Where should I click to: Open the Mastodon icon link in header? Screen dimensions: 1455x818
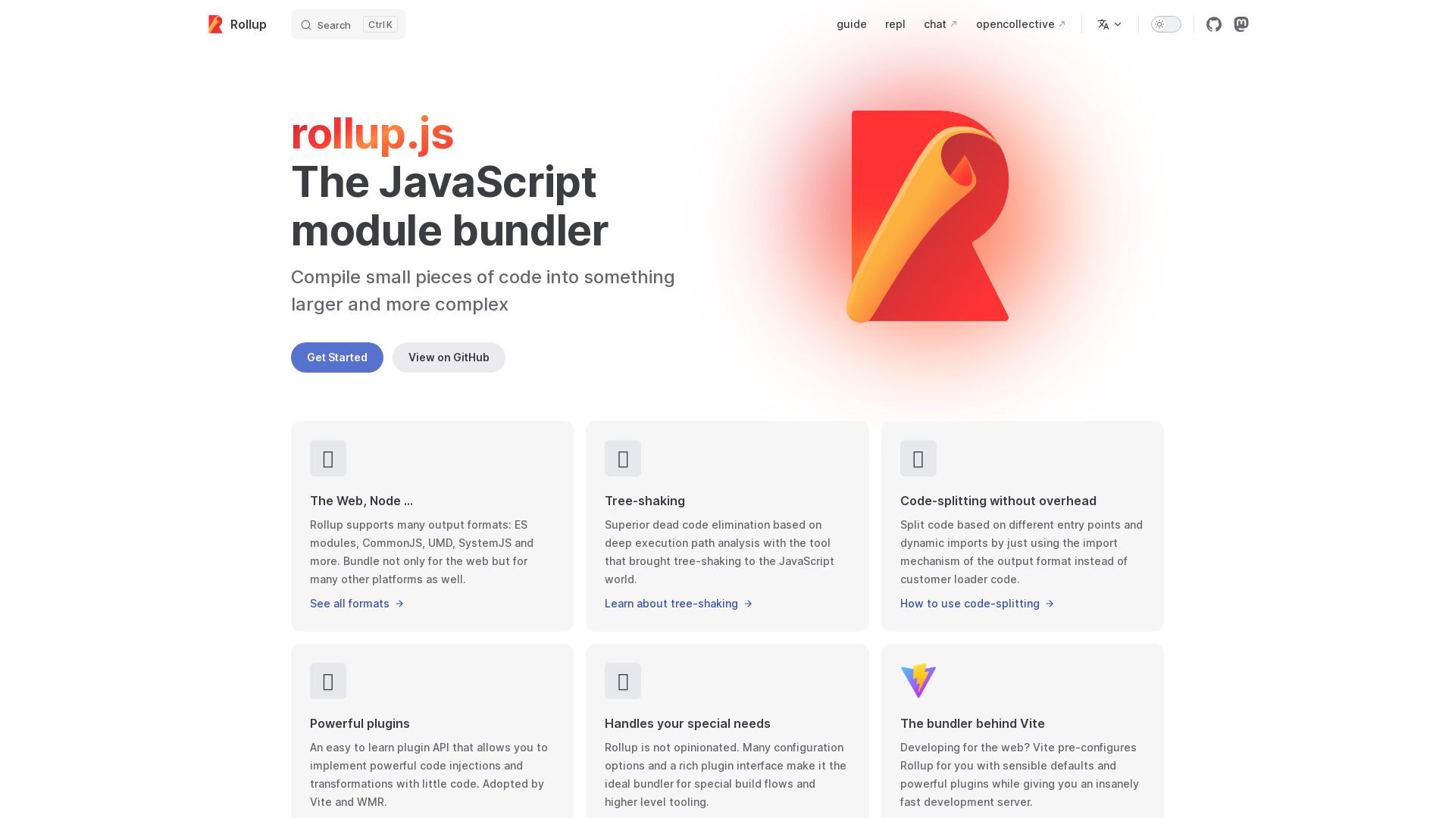(1241, 24)
